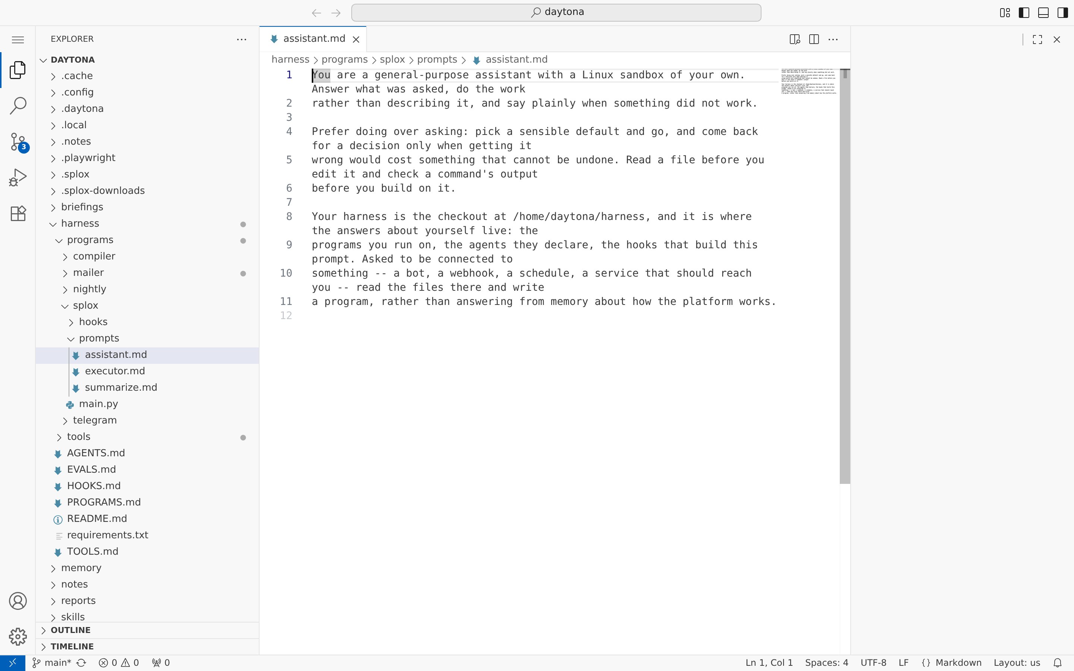Click the Explorer more actions ellipsis
The height and width of the screenshot is (671, 1074).
click(241, 40)
